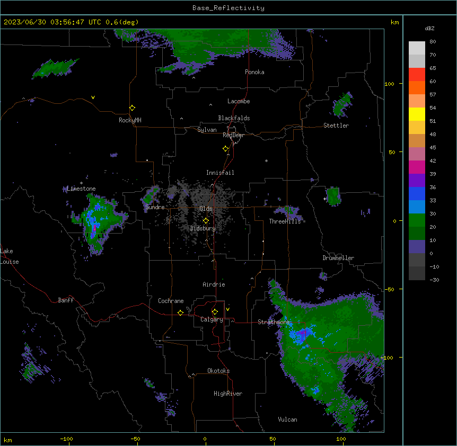Click the white asterisk east of Innisfail

(x=266, y=160)
